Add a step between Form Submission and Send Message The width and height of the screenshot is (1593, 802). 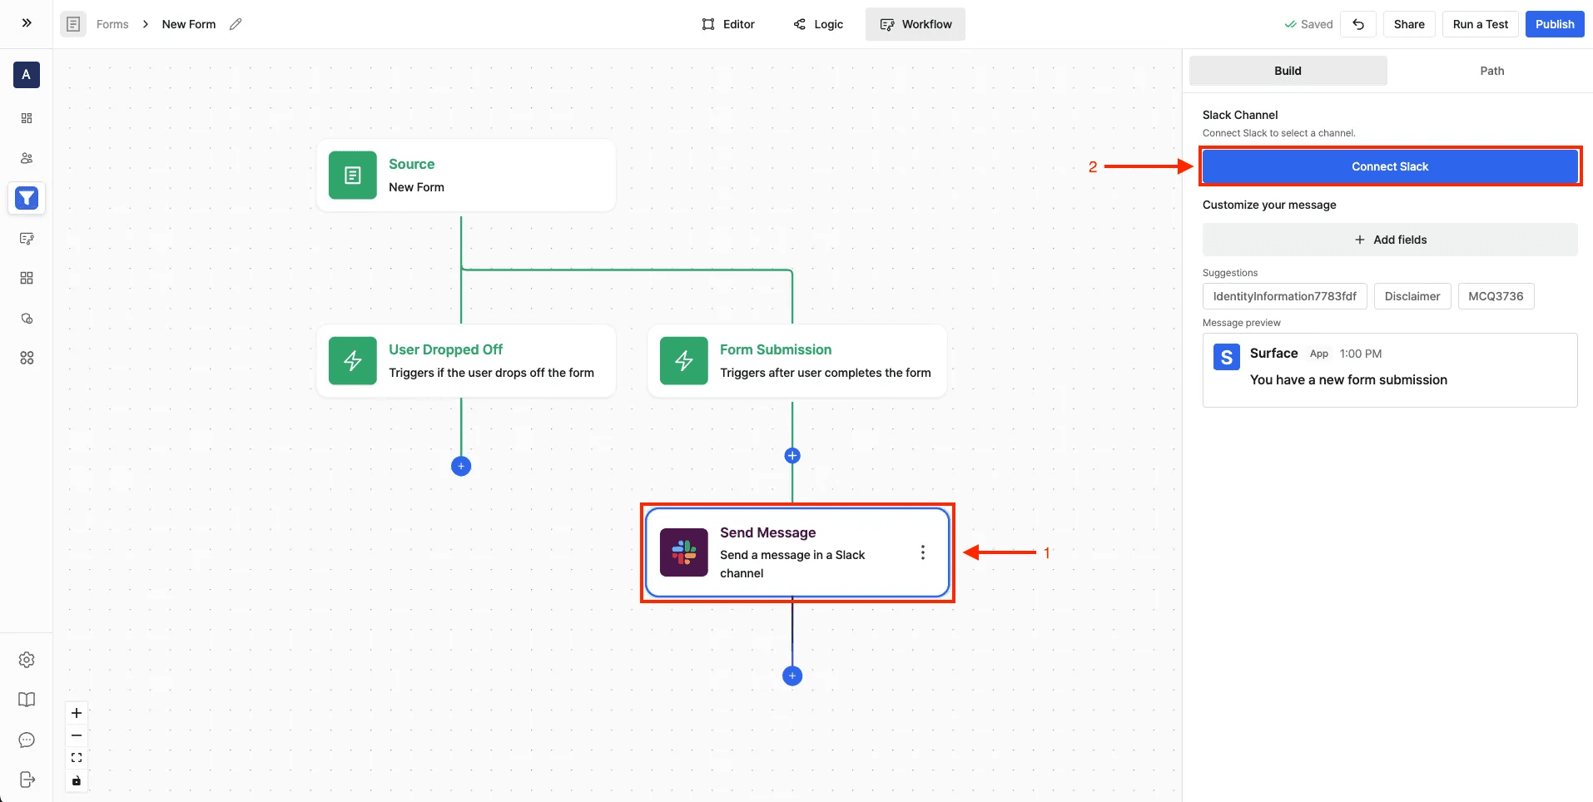[x=792, y=455]
